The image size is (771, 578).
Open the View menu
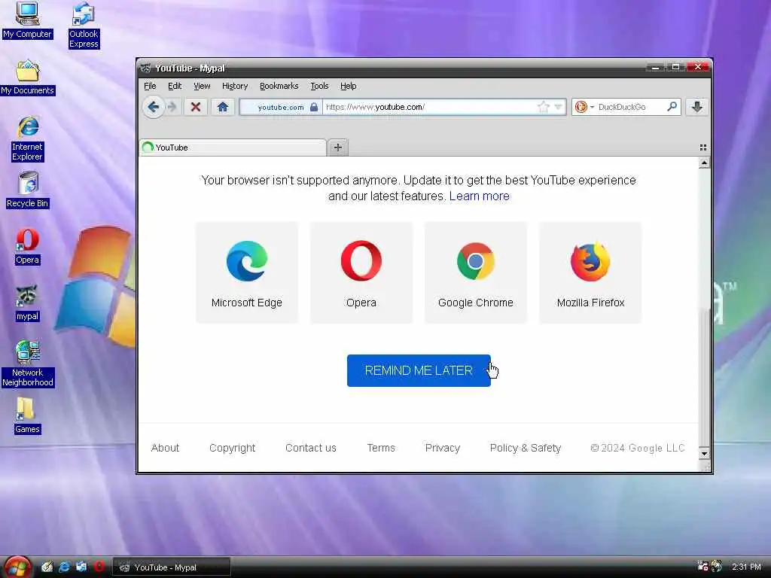click(x=202, y=86)
